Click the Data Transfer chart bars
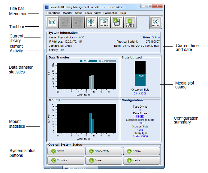 pyautogui.click(x=92, y=82)
